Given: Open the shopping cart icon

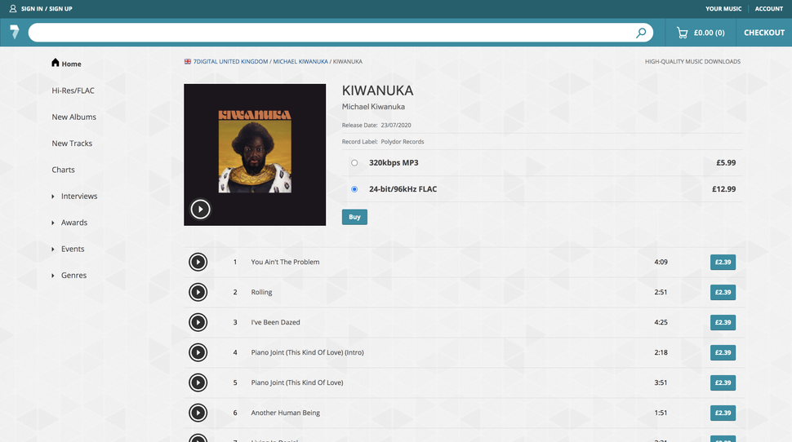Looking at the screenshot, I should pyautogui.click(x=682, y=33).
